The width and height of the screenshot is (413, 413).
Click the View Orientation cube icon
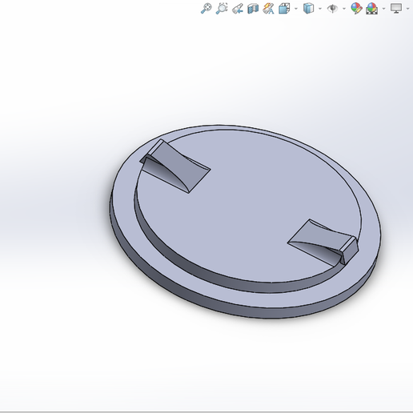tap(284, 9)
